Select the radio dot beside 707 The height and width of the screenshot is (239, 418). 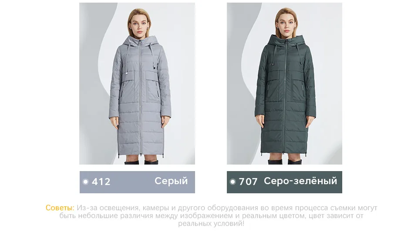pyautogui.click(x=233, y=182)
